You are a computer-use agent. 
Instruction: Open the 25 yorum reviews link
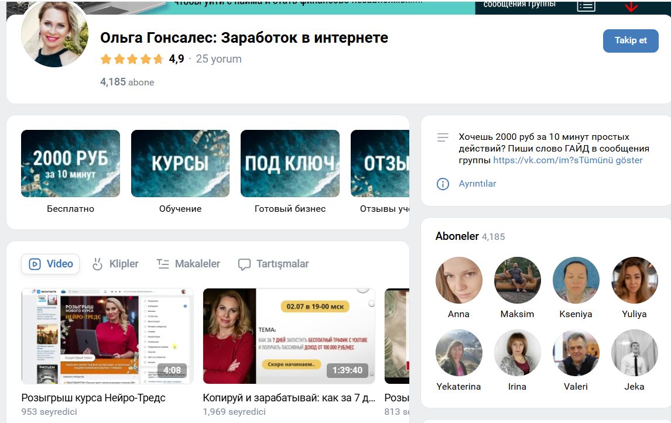[x=218, y=59]
